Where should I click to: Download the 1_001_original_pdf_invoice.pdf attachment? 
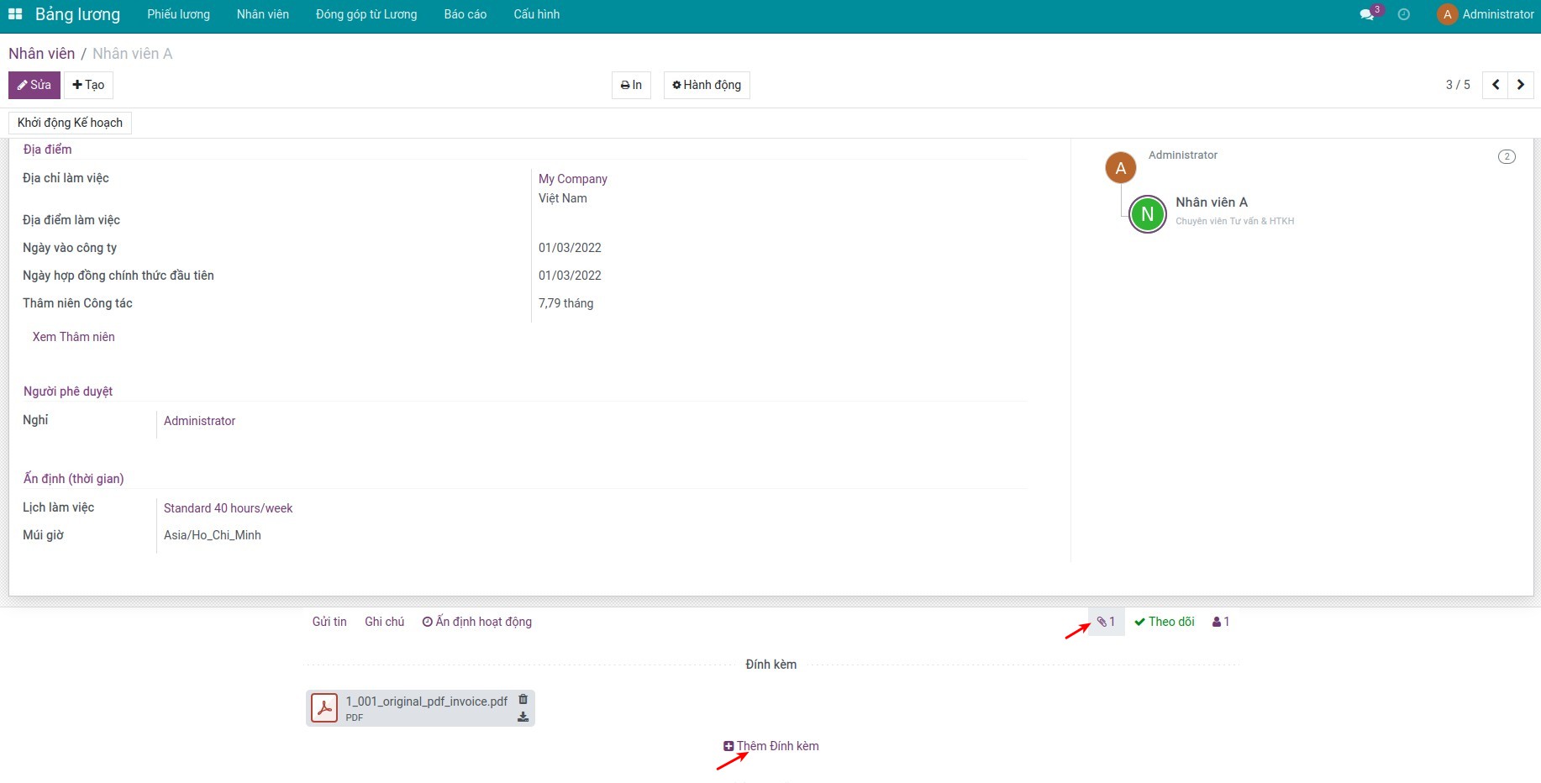tap(523, 717)
